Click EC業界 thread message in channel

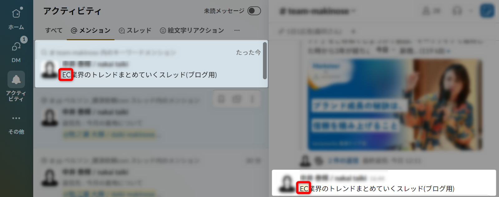tap(384, 183)
